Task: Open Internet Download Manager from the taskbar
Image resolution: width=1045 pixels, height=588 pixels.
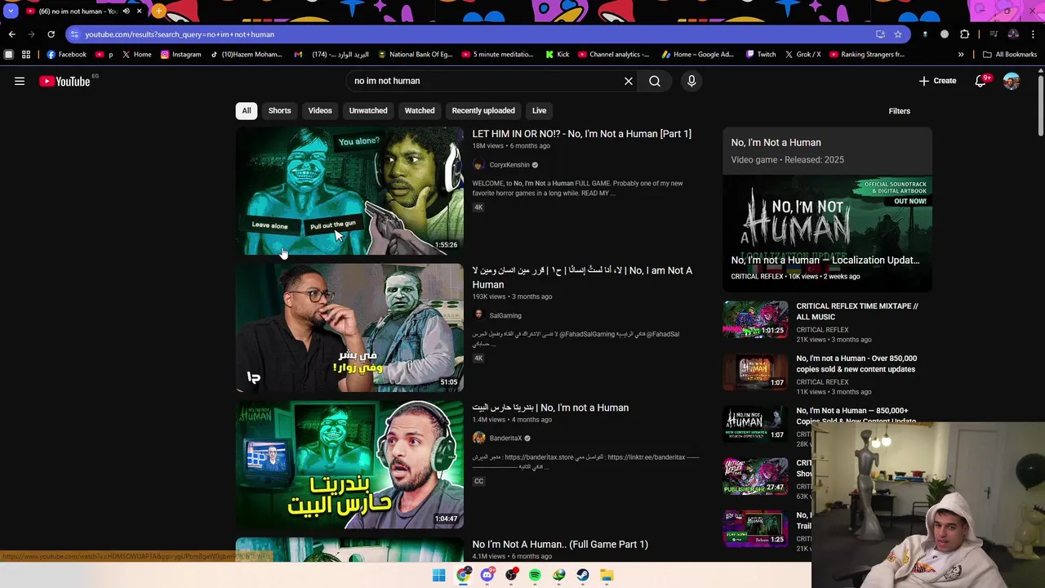Action: [x=559, y=575]
